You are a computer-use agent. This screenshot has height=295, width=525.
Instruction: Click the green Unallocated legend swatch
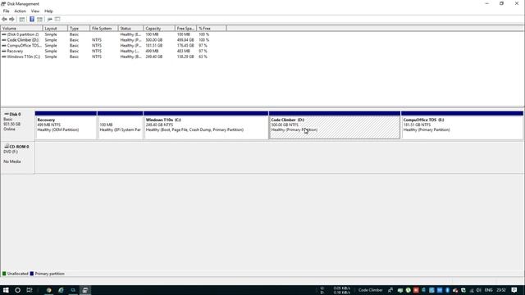pos(4,274)
